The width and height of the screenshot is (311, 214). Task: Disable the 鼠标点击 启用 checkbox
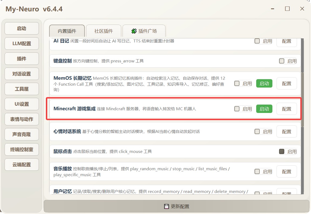(282, 152)
